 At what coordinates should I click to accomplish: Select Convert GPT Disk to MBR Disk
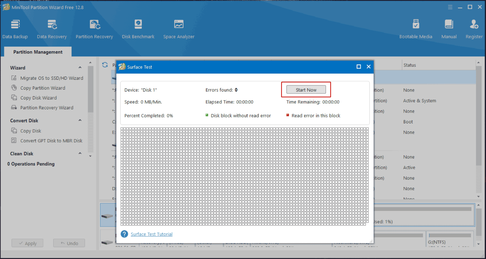pyautogui.click(x=51, y=141)
